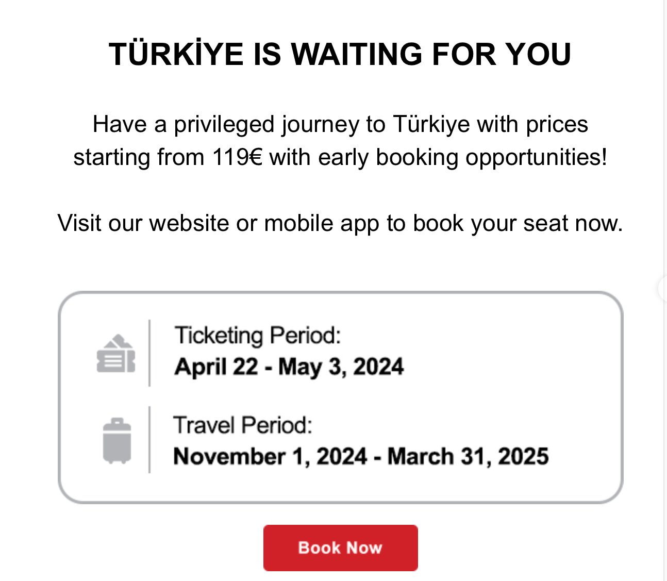Click the 119€ starting price text
This screenshot has height=581, width=667.
[237, 157]
